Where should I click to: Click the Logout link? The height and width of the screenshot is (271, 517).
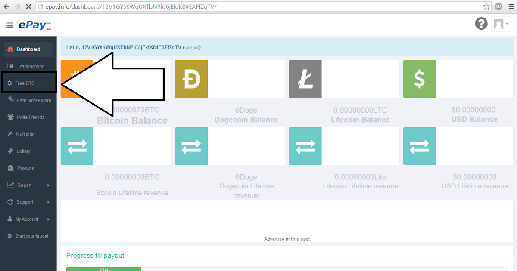tap(192, 47)
